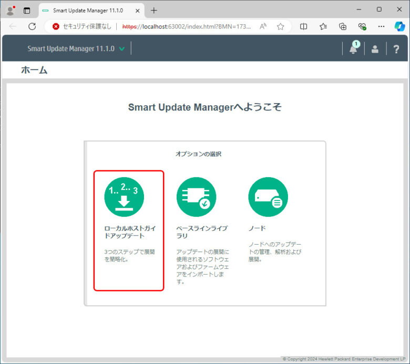Click the browser refresh button

tap(32, 26)
